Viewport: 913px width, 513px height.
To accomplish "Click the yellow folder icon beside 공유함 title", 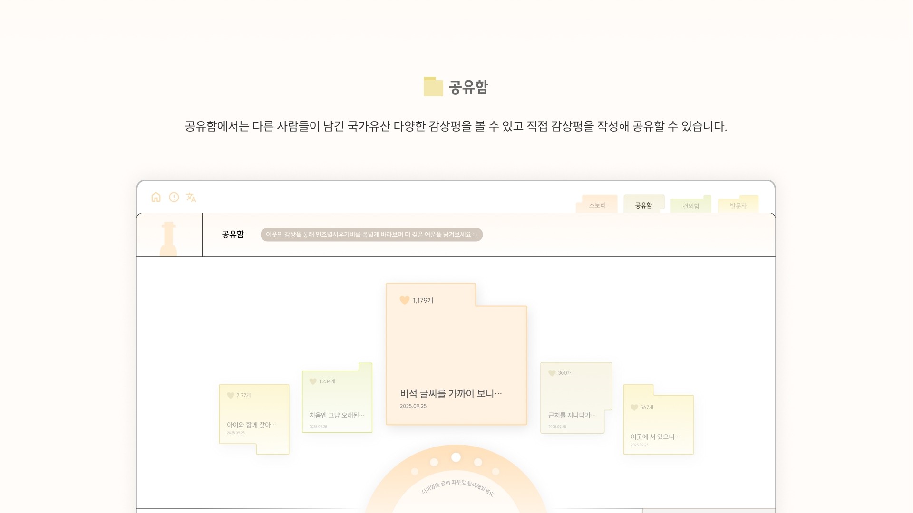I will (433, 87).
